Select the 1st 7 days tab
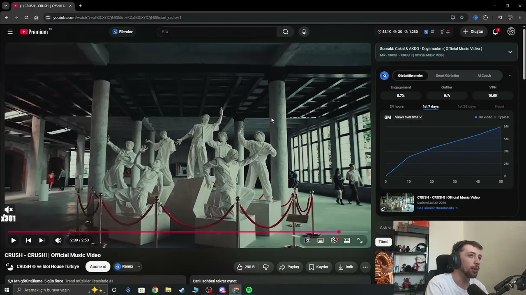This screenshot has height=295, width=526. 431,107
